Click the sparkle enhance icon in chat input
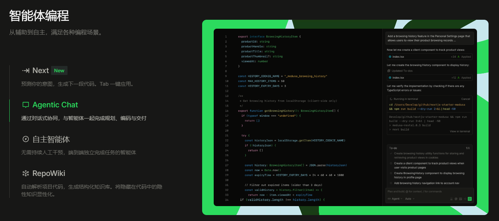The width and height of the screenshot is (499, 221). tap(465, 199)
